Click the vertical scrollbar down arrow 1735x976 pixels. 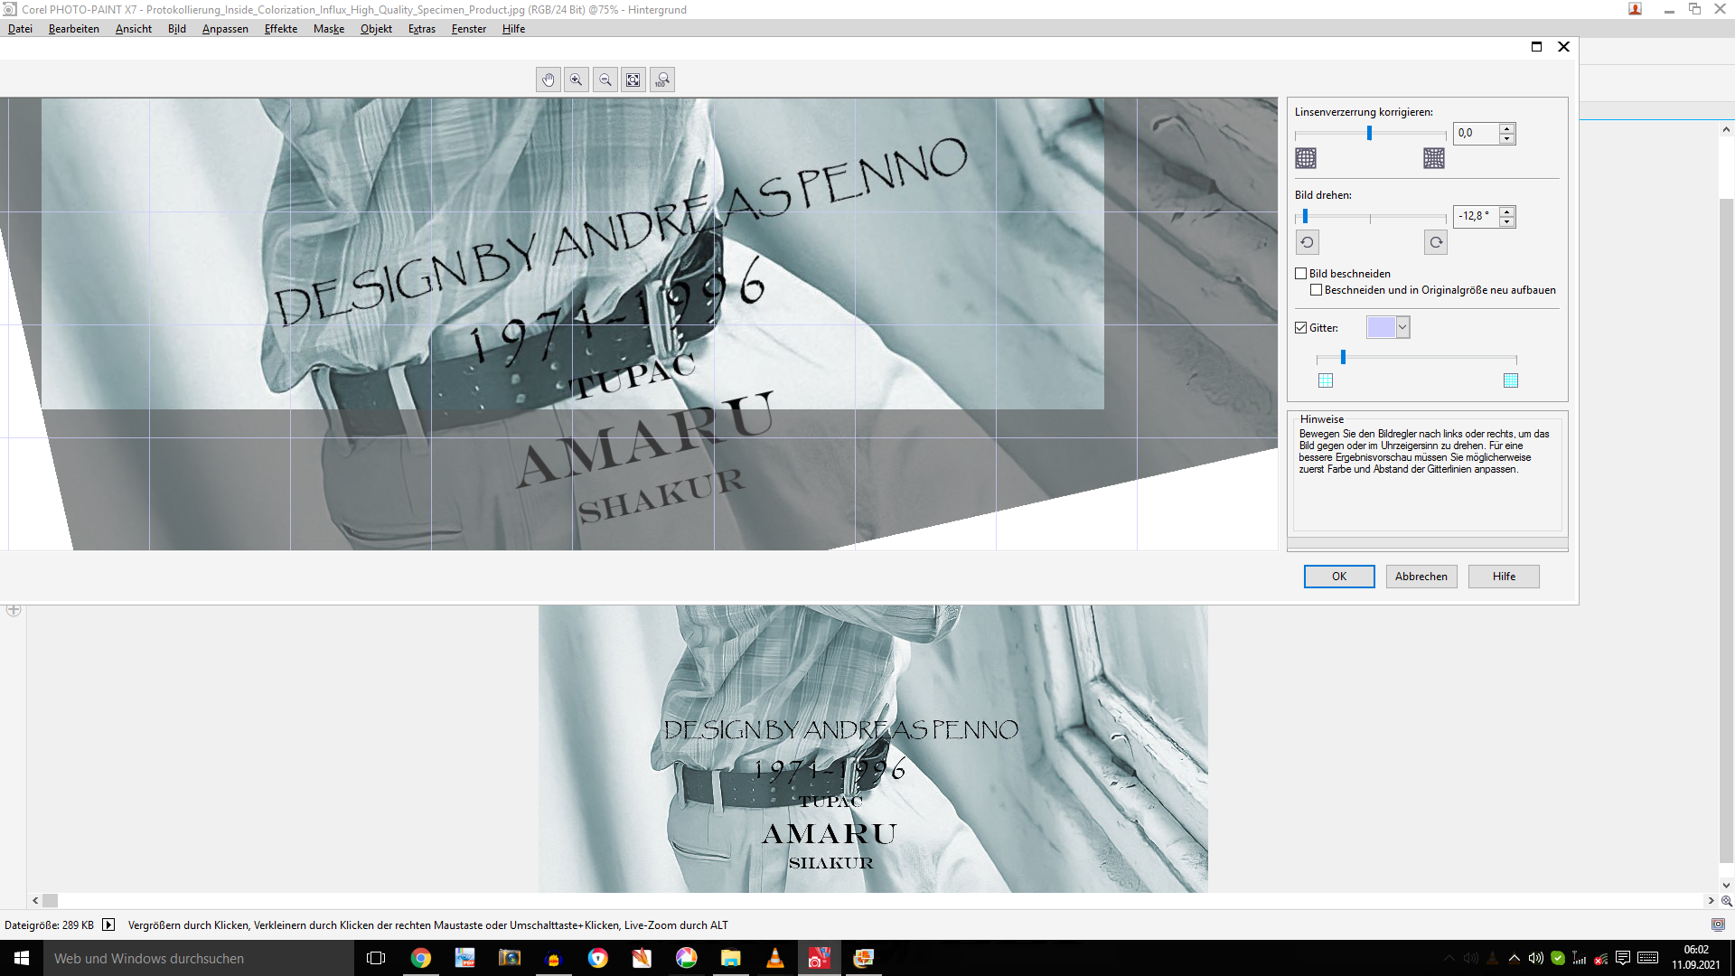coord(1727,886)
